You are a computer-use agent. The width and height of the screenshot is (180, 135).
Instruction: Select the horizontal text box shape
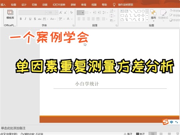coord(122,11)
